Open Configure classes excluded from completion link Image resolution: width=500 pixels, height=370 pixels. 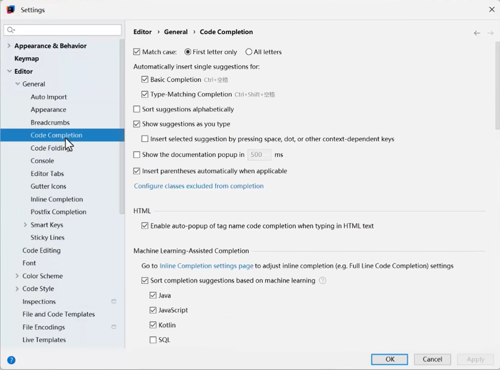pos(199,186)
